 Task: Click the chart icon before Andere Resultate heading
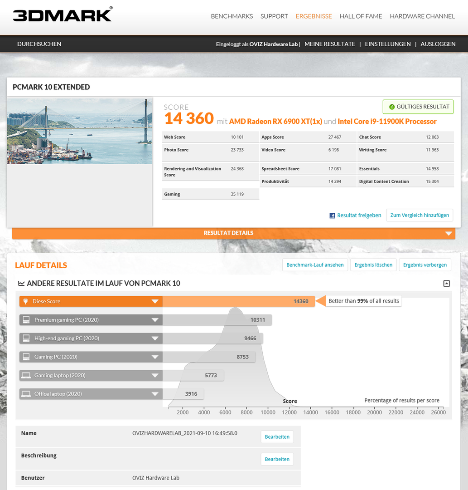pos(21,284)
